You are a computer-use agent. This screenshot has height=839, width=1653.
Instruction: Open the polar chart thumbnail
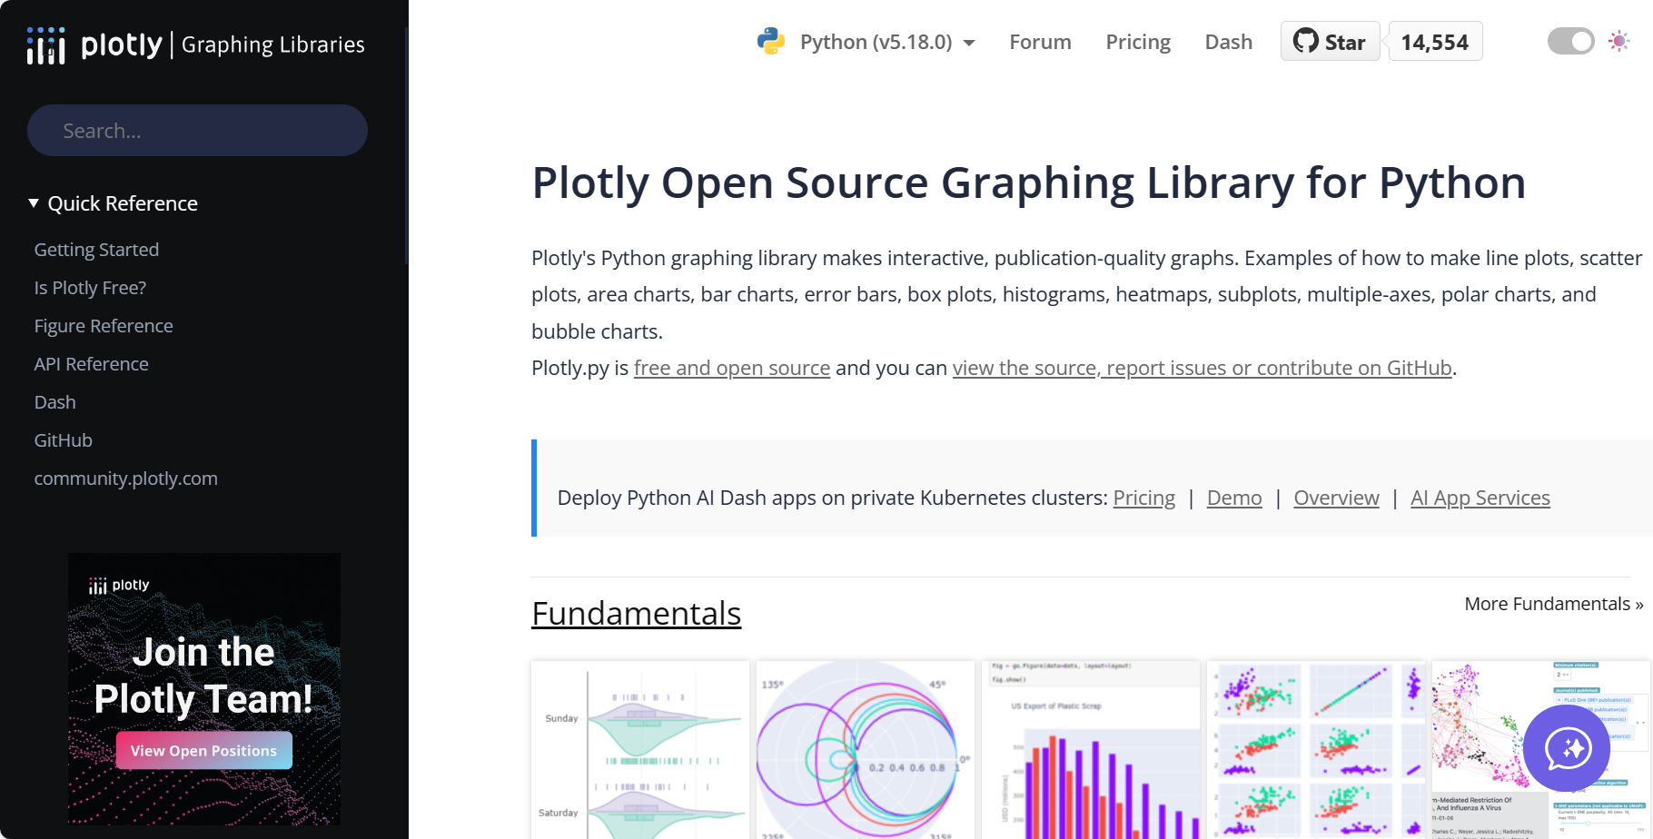pos(866,750)
